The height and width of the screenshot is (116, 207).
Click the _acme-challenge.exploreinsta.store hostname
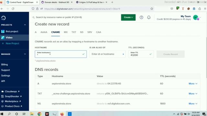[x=71, y=94]
